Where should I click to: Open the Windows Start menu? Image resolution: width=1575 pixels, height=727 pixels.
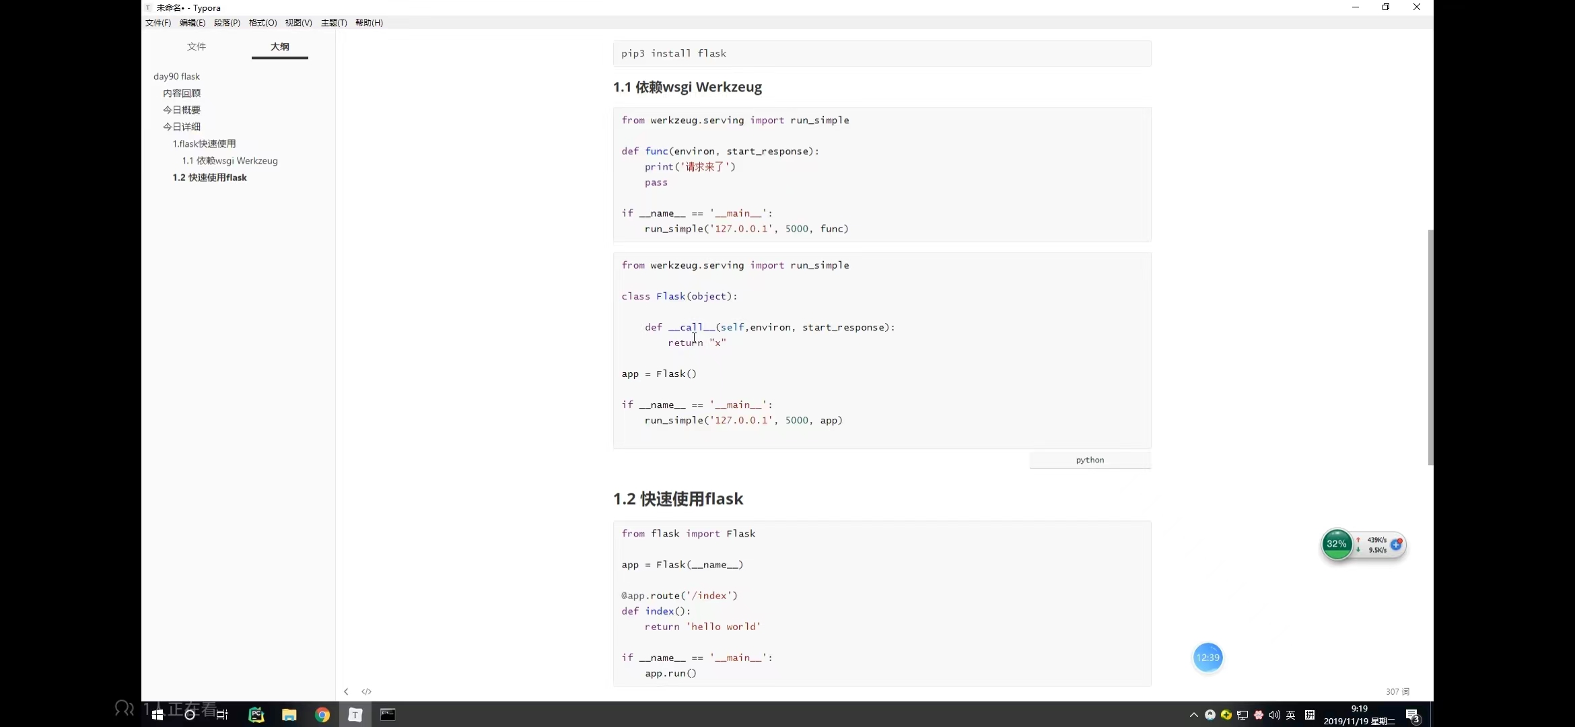pyautogui.click(x=157, y=715)
